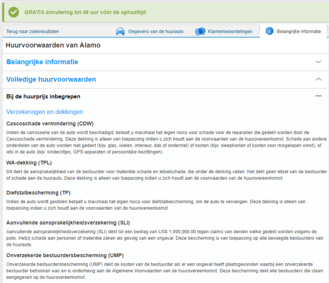The width and height of the screenshot is (329, 283).
Task: Click the Belangrijke informatie accordion title
Action: point(42,62)
